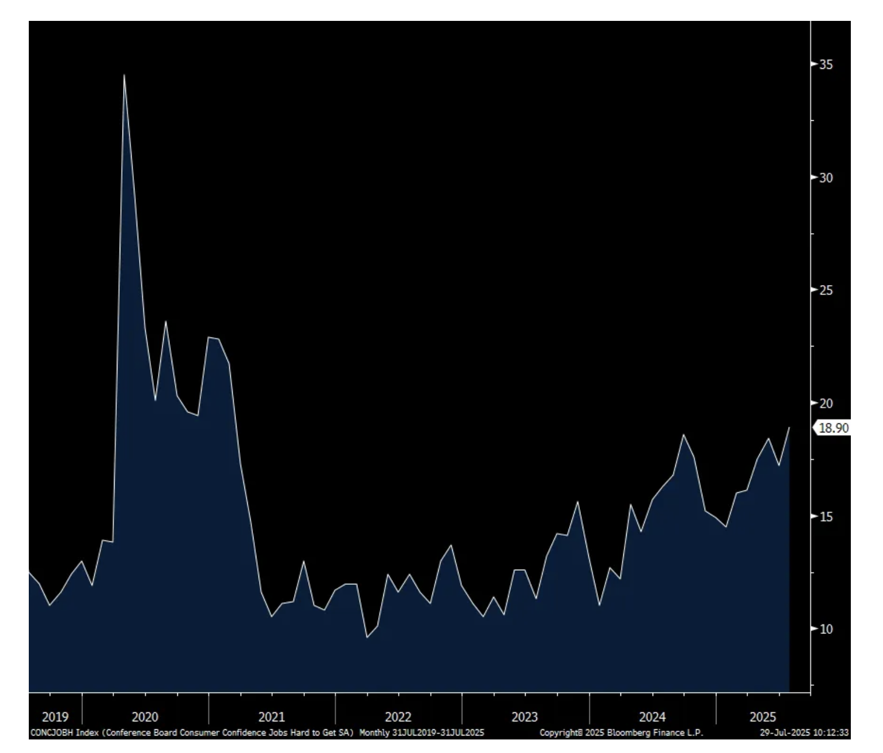
Task: Click the 2025 year label
Action: tap(763, 717)
